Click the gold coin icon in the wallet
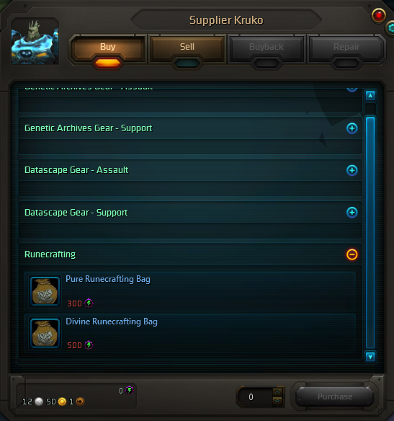Viewport: 394px width, 421px height. [x=62, y=402]
